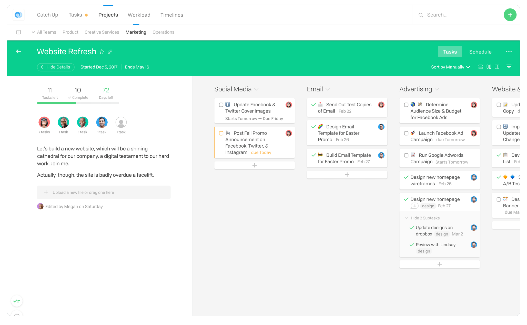Select the Marketing team tab
This screenshot has height=325, width=527.
136,32
